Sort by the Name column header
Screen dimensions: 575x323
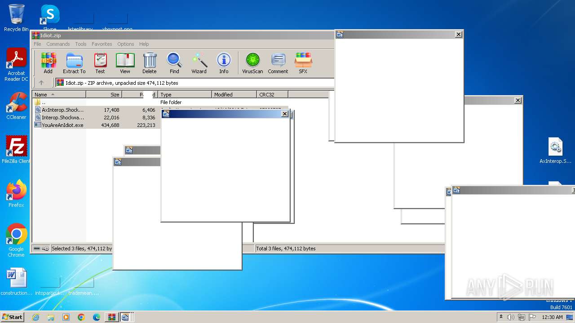[x=59, y=94]
